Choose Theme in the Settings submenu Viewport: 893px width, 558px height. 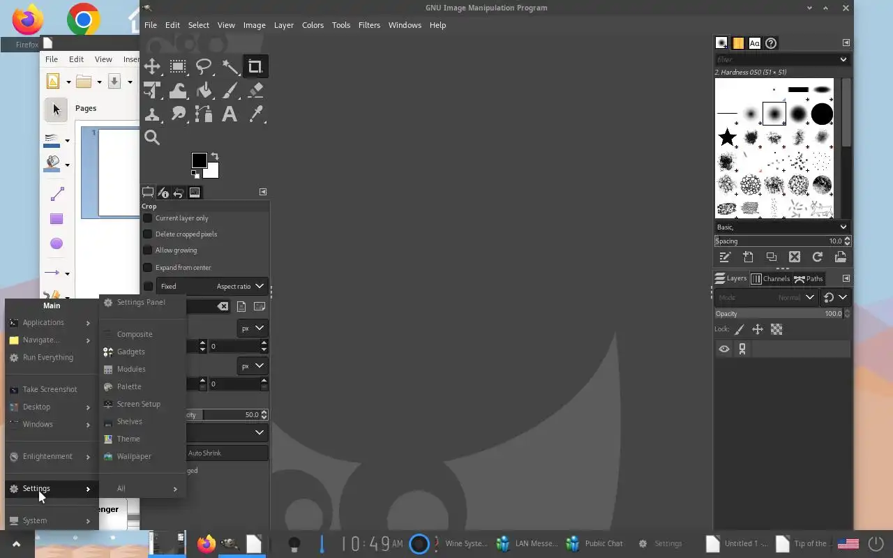click(143, 439)
